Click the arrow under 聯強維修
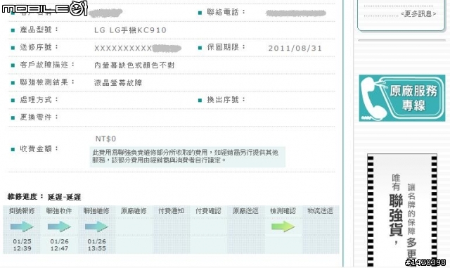Viewport: 450px width, 268px height. [x=97, y=226]
